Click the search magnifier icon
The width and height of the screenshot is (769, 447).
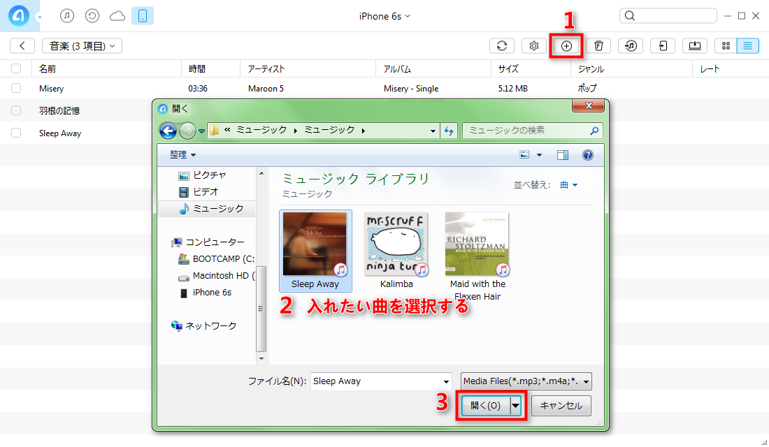(630, 16)
